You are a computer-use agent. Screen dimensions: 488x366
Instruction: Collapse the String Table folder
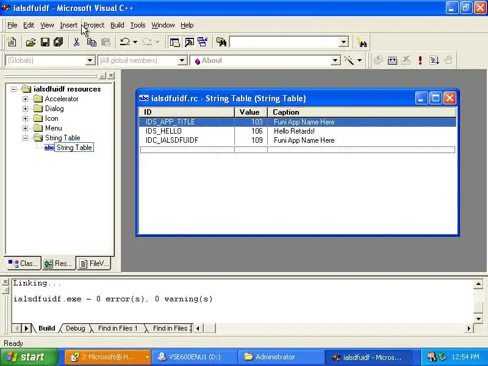click(26, 138)
